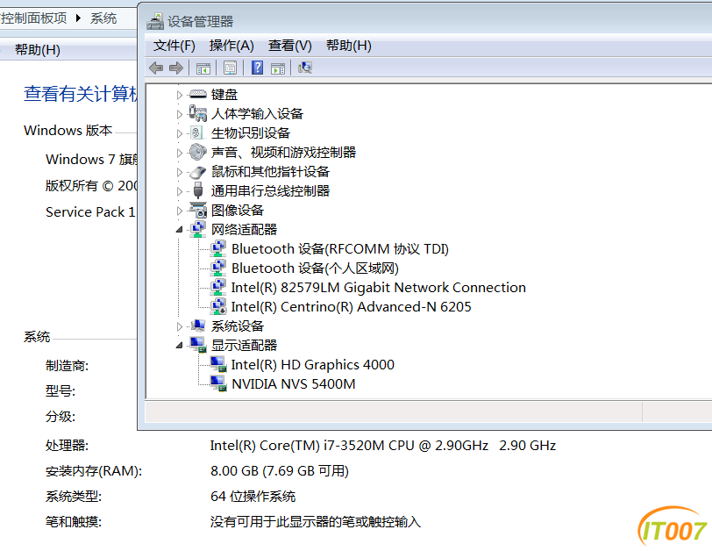Select the 键盘 tree node label

pos(224,95)
